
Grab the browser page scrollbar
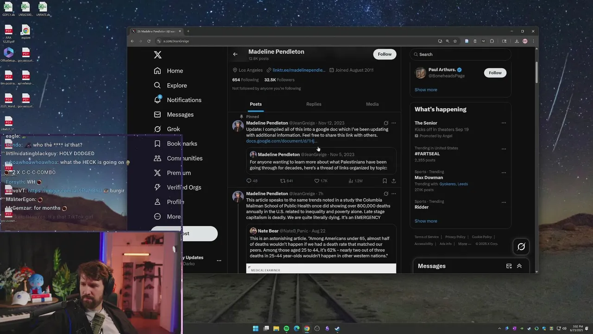(536, 72)
